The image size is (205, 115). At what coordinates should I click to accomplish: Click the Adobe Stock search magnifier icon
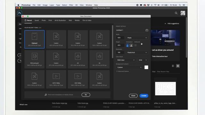coord(45,95)
